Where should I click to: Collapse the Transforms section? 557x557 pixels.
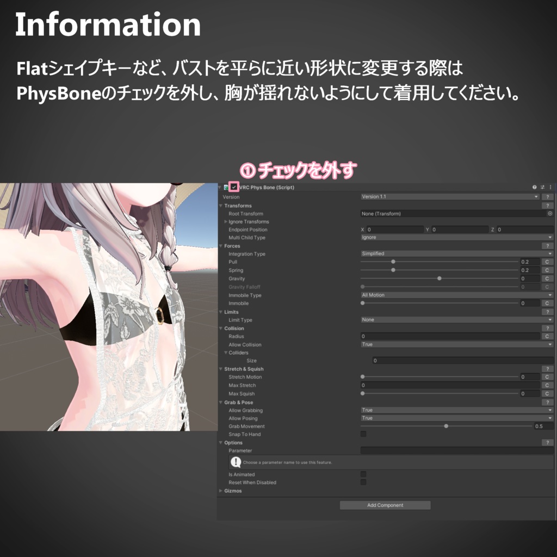point(221,205)
